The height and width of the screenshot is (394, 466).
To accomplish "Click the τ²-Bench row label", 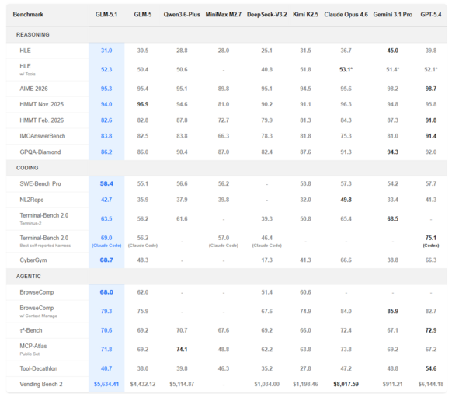I will pos(31,330).
